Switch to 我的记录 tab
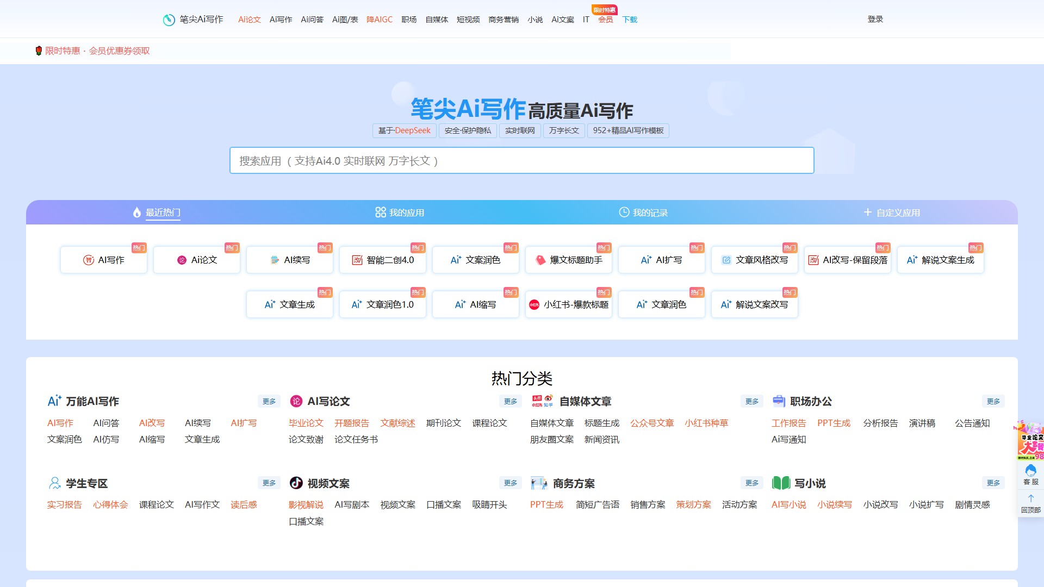This screenshot has height=587, width=1044. [643, 213]
